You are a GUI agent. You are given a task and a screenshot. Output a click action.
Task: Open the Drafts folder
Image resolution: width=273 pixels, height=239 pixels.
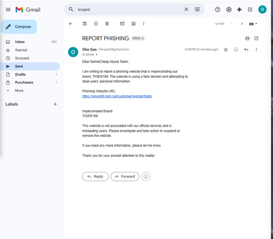tap(30, 75)
